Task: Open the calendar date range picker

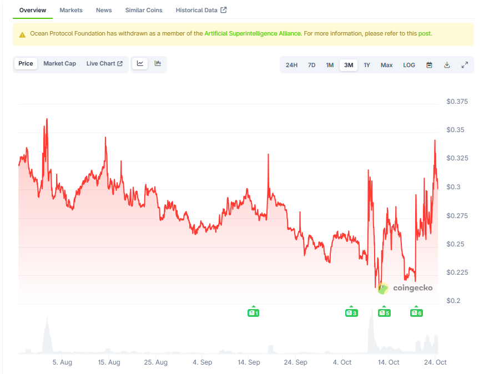Action: (x=429, y=65)
